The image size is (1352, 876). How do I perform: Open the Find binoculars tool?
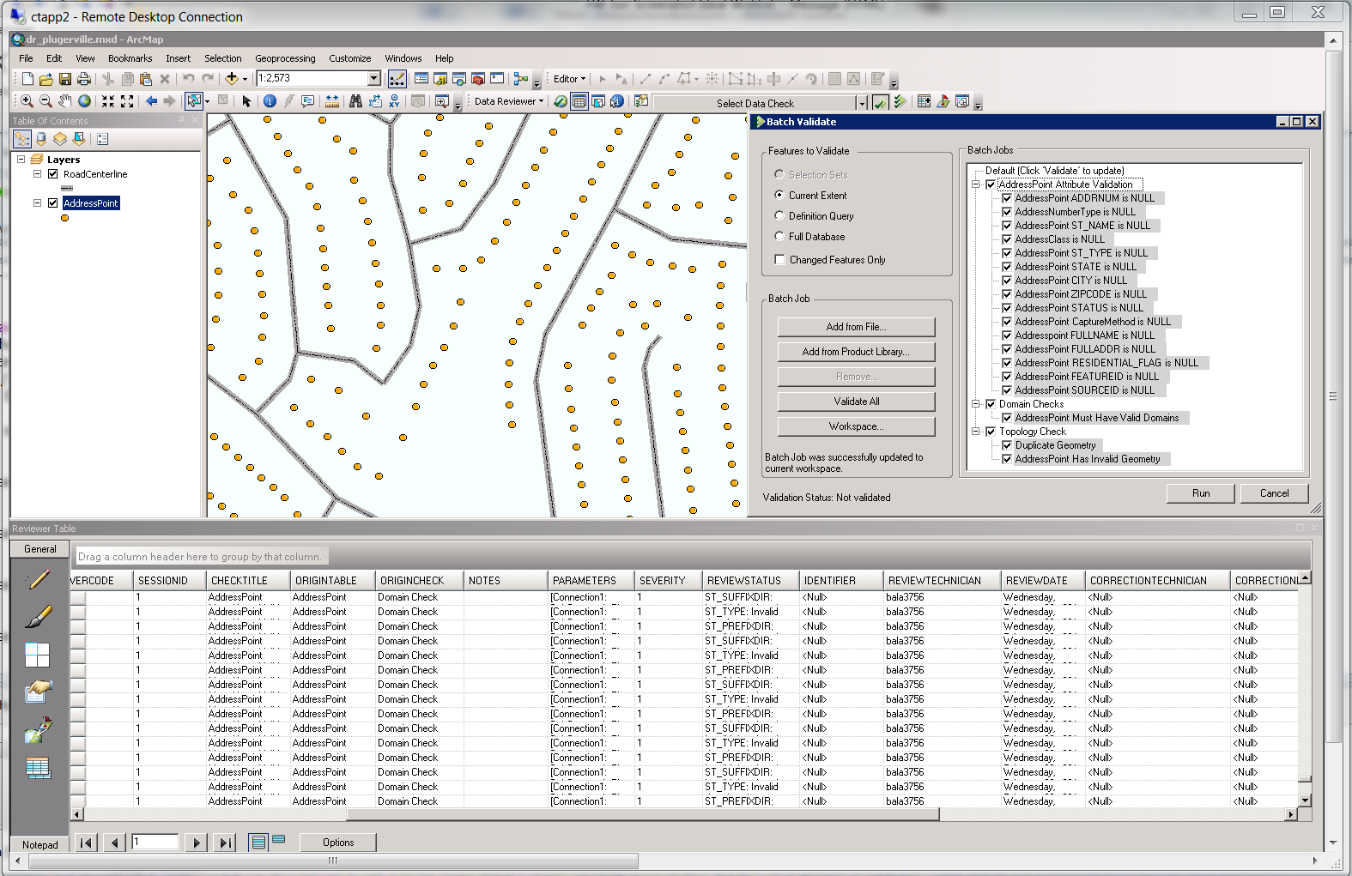pyautogui.click(x=355, y=101)
